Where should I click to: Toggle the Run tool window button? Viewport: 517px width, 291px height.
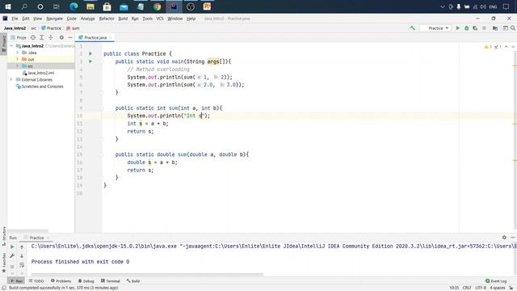click(x=16, y=281)
